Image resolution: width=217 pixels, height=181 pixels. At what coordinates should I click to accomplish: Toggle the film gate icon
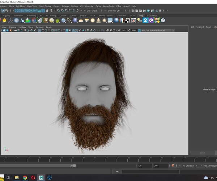tap(43, 30)
